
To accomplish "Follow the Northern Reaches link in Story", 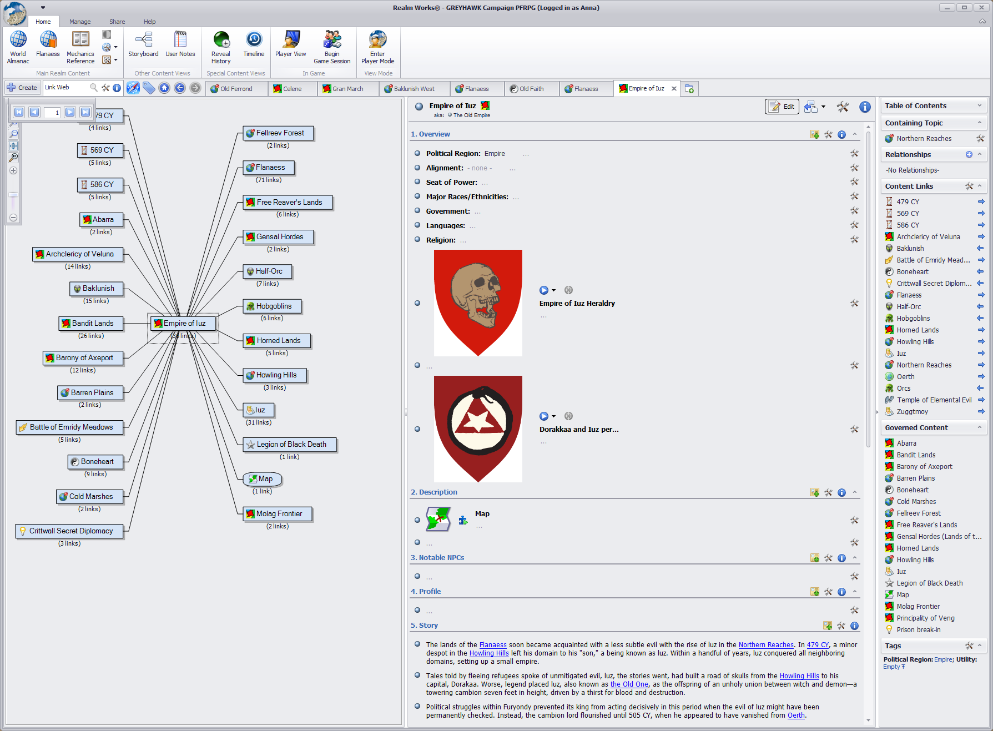I will point(765,645).
